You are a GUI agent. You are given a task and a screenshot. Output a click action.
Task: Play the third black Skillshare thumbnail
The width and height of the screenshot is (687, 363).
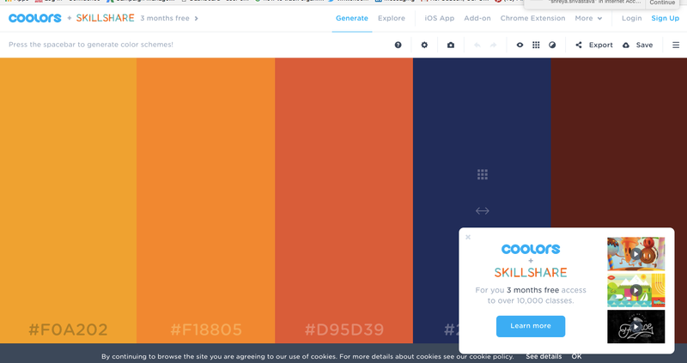635,326
